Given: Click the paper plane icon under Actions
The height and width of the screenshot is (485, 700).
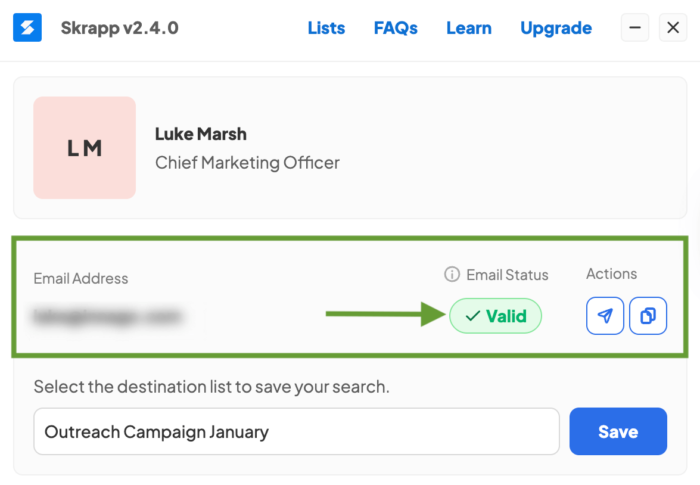Looking at the screenshot, I should (x=605, y=316).
